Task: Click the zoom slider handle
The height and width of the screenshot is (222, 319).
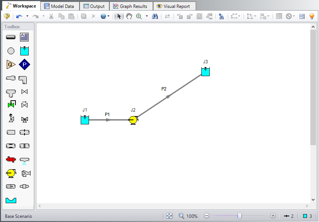Action: coord(239,216)
